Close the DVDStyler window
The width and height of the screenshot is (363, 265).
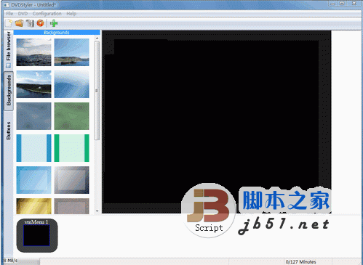[354, 4]
